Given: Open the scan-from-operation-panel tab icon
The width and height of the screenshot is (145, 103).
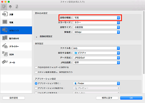Looking at the screenshot, I should click(x=10, y=7).
